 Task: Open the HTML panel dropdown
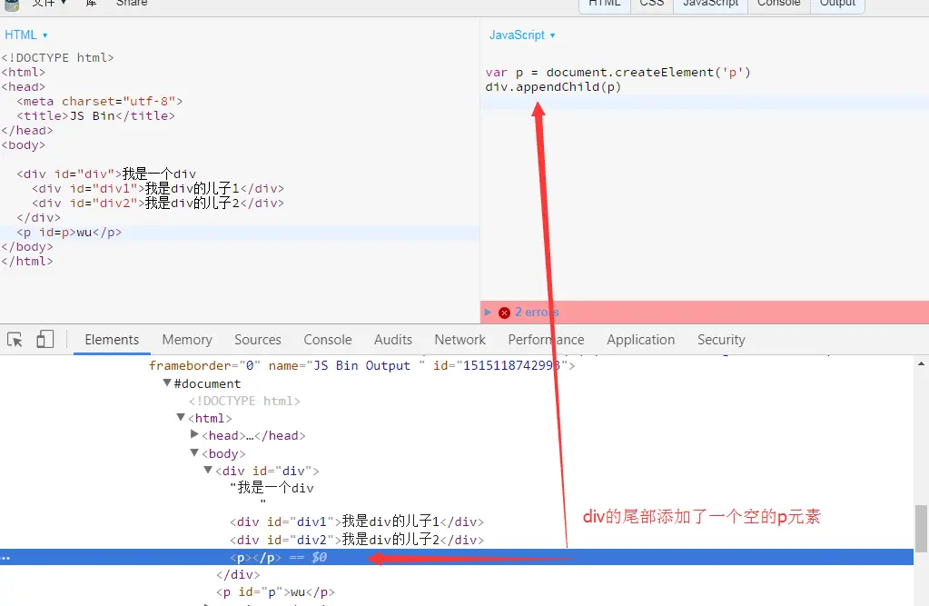[x=26, y=35]
